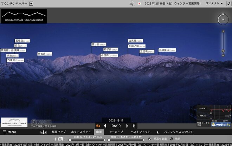Click the top-bar 2025年12月19日 ウィンター営業開始 announcement
This screenshot has height=146, width=232.
[x=173, y=4]
